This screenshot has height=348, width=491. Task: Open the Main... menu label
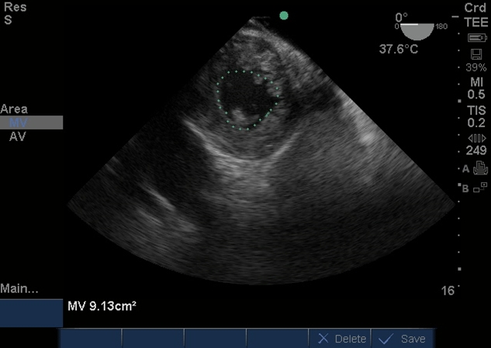pyautogui.click(x=19, y=288)
